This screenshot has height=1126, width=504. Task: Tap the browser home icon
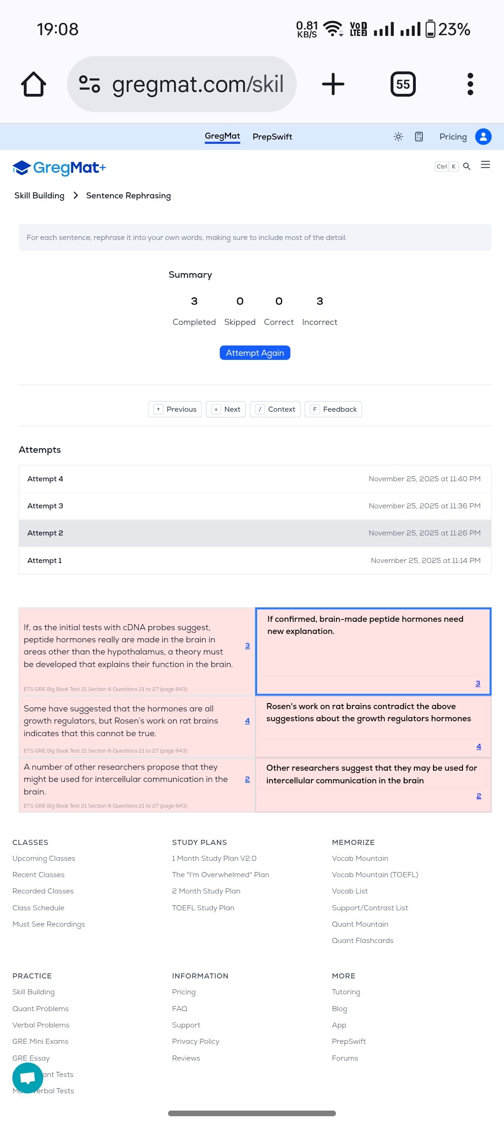pos(34,84)
